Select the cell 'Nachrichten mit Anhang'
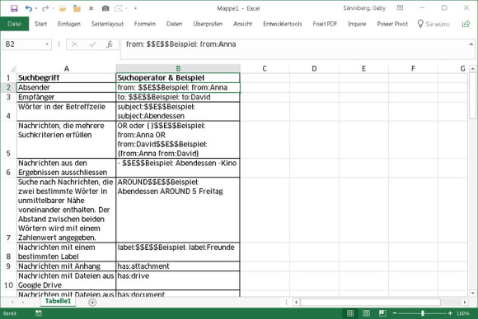The image size is (478, 319). (66, 266)
